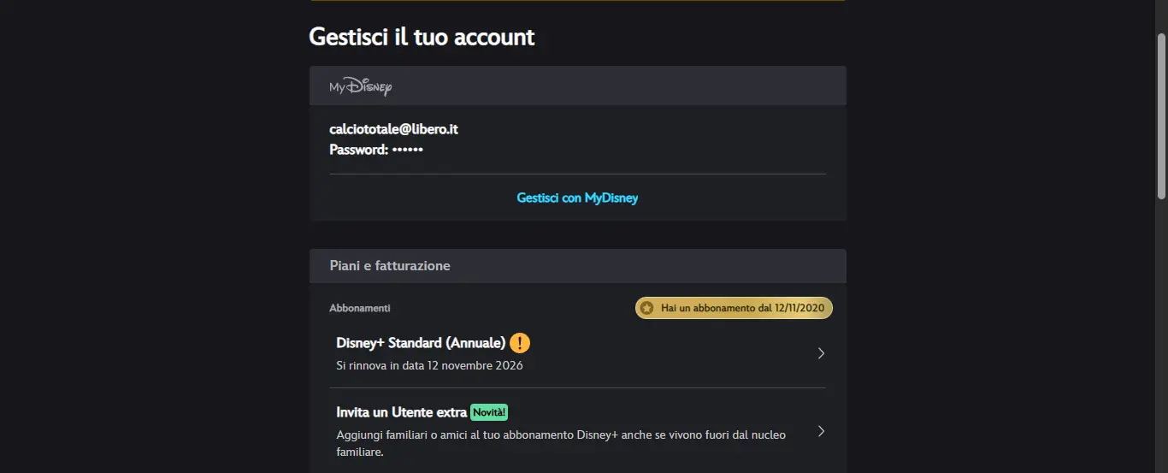Click the orange warning icon beside Disney+ Standard
Screen dimensions: 1168x473
(520, 343)
